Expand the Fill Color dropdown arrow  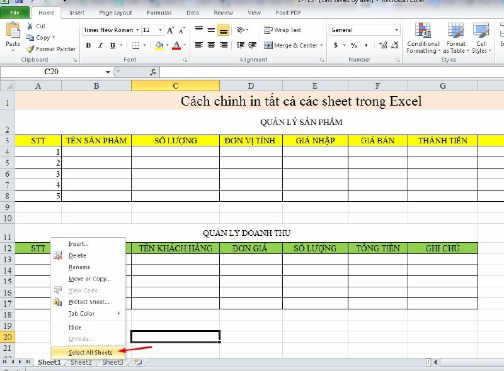click(x=167, y=45)
